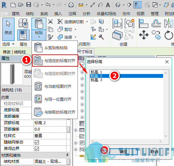The width and height of the screenshot is (174, 166).
Task: Choose 与当前视图对齐 paste option
Action: click(55, 86)
